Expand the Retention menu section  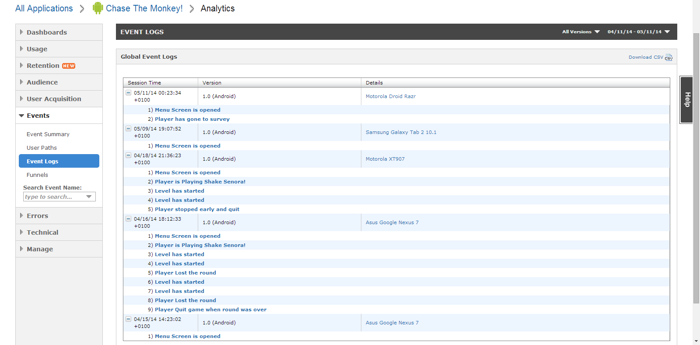point(59,66)
